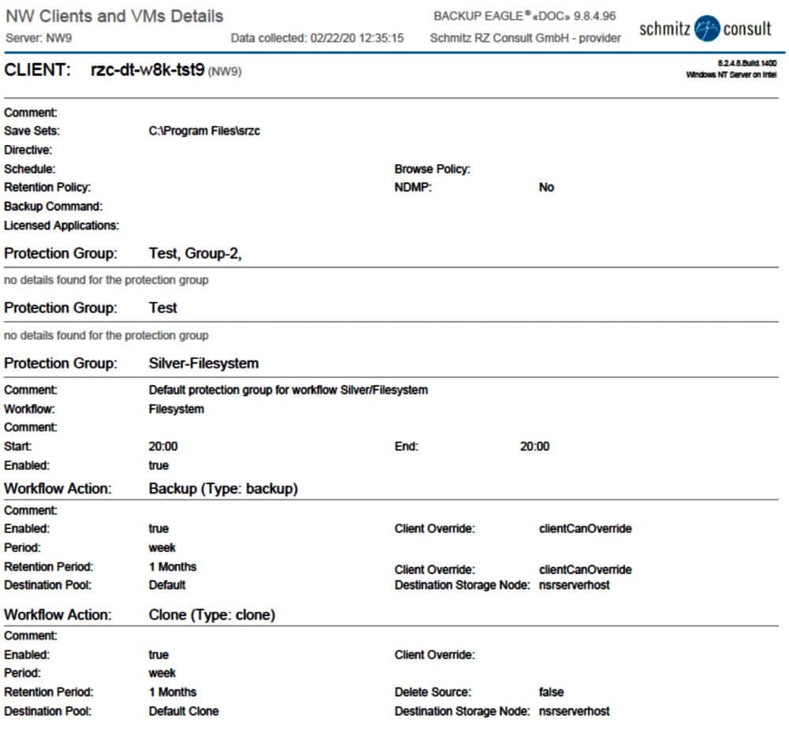Click the Server: NW9 header text
This screenshot has width=789, height=731.
click(x=39, y=38)
